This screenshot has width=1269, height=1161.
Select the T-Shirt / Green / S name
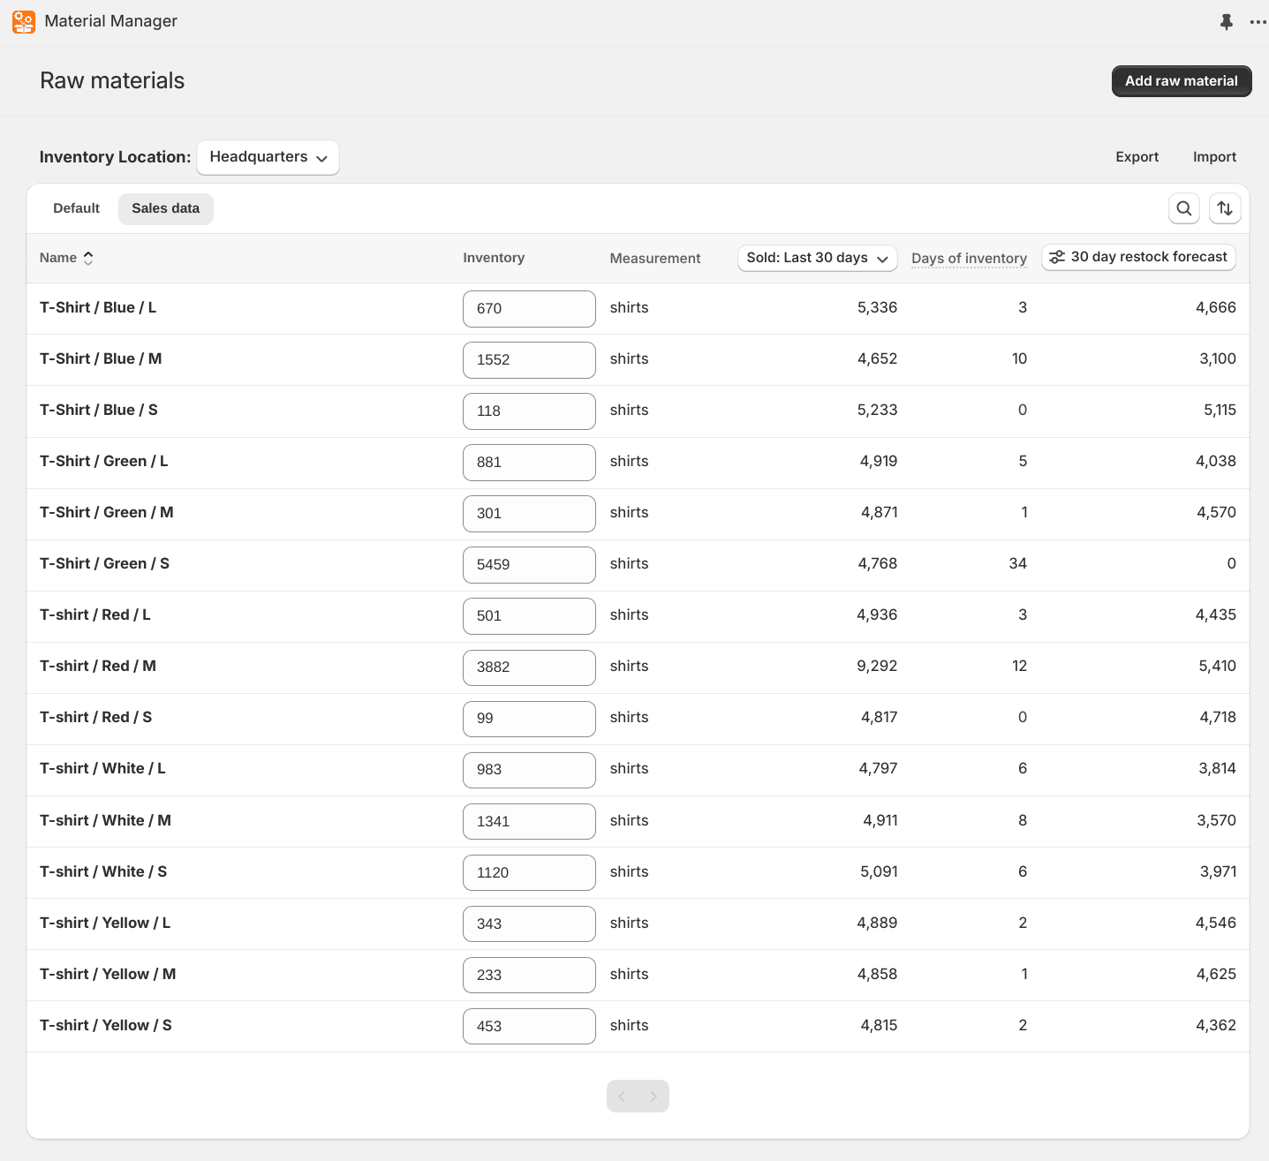(x=104, y=563)
